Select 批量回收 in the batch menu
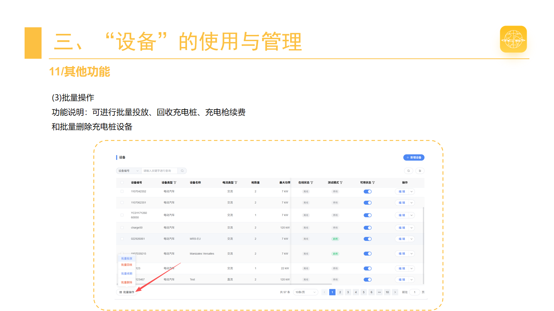 tap(127, 265)
